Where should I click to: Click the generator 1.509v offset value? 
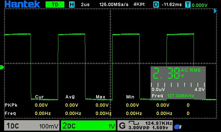point(160,128)
